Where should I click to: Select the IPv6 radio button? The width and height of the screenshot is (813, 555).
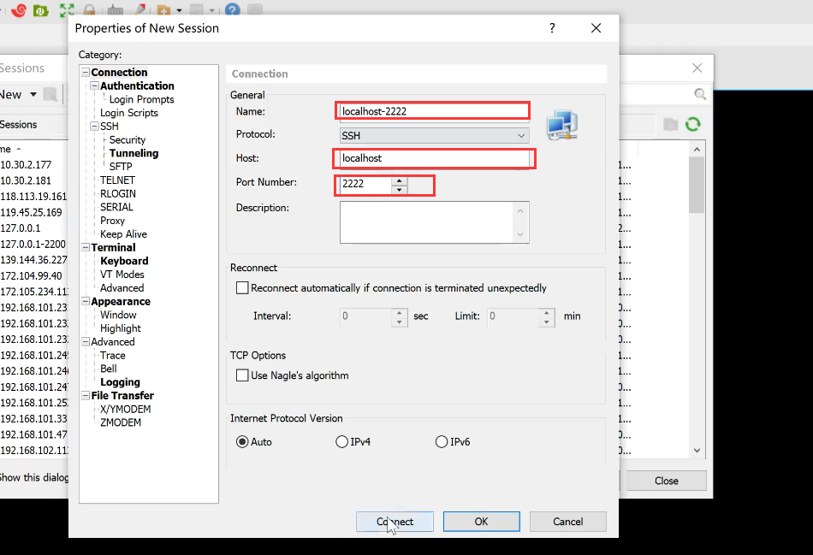point(442,441)
